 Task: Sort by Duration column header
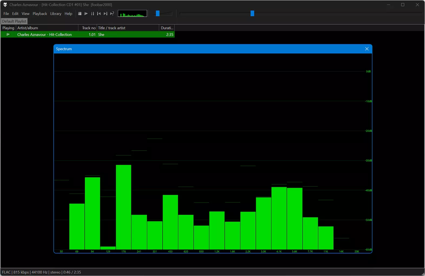coord(167,28)
